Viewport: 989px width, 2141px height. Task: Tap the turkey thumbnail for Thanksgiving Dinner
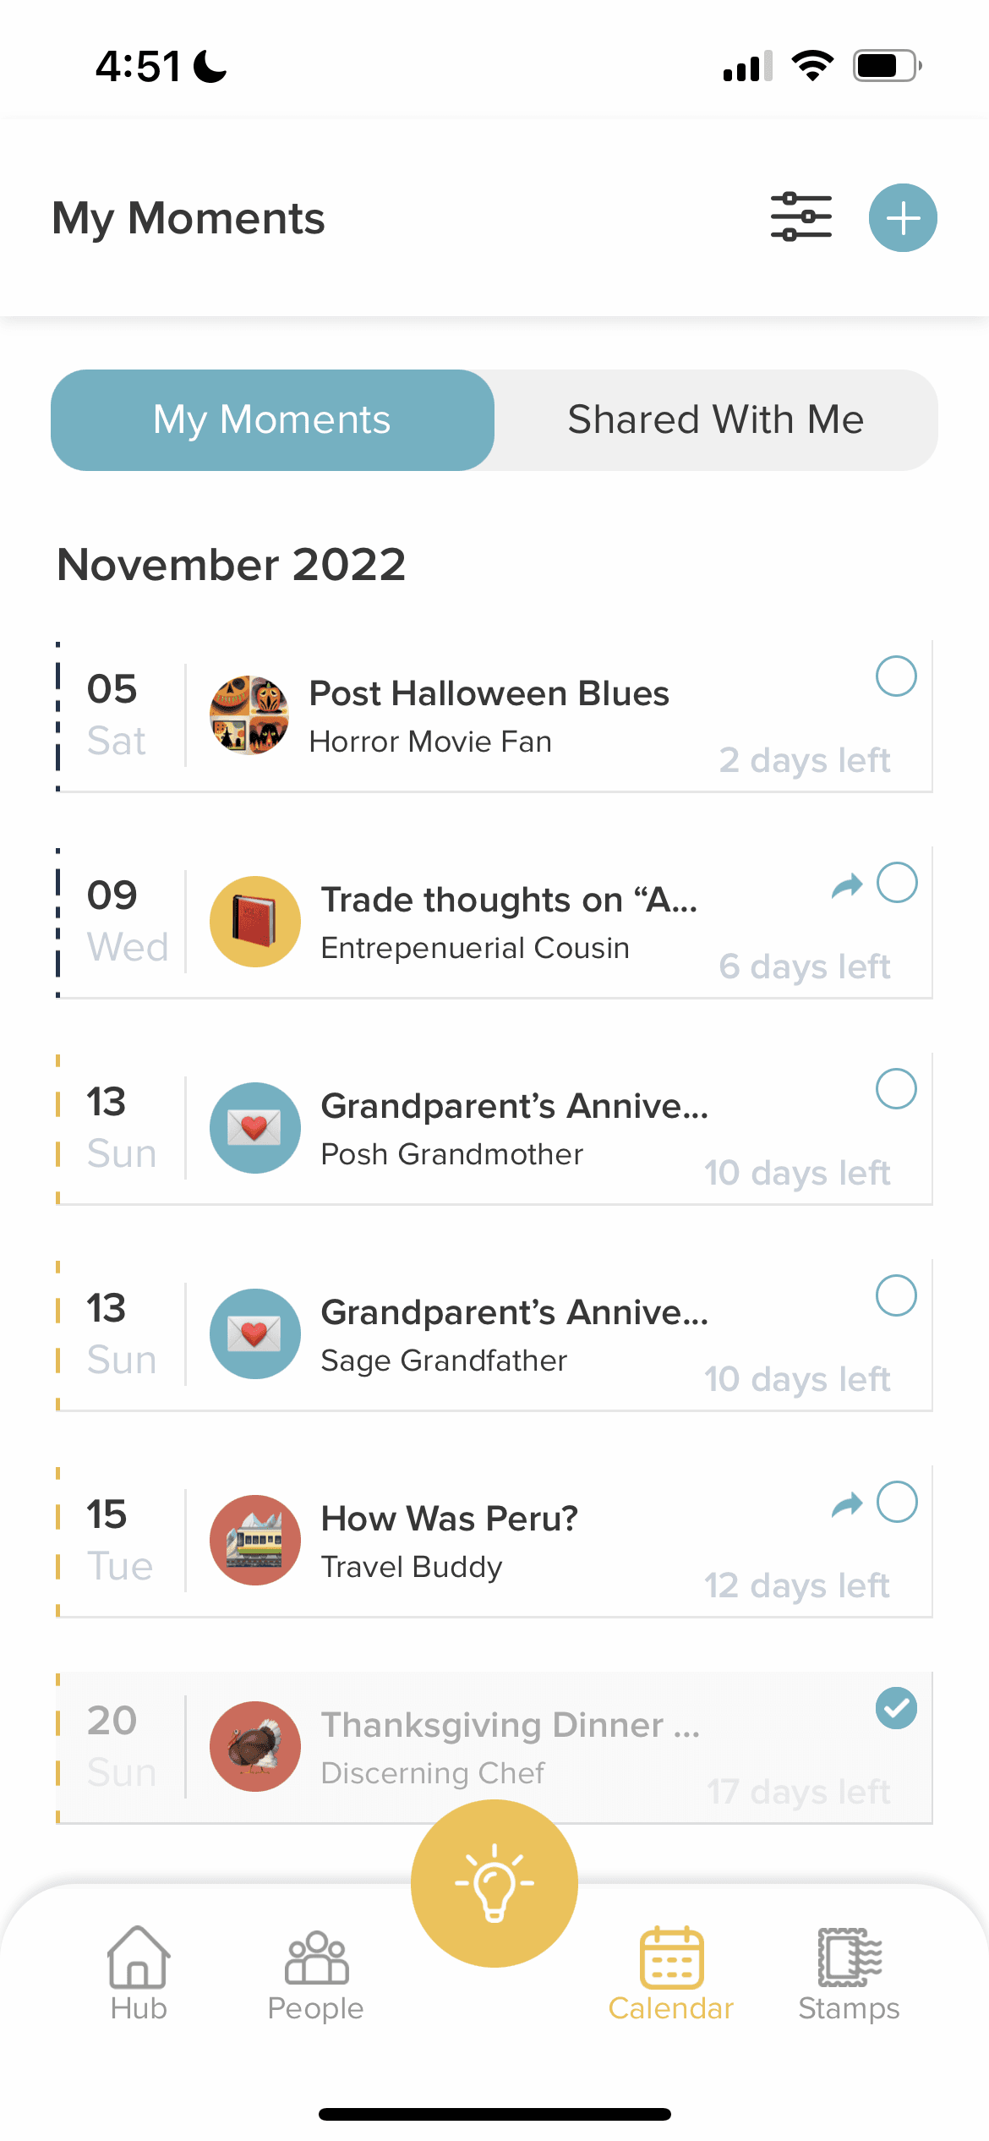(x=255, y=1746)
